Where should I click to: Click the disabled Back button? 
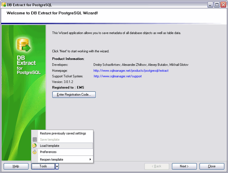click(157, 166)
